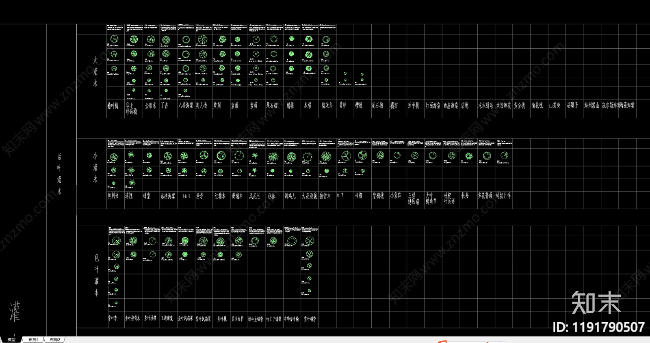The image size is (650, 343).
Task: Click the 锦鸡儿 label
Action: [x=290, y=196]
